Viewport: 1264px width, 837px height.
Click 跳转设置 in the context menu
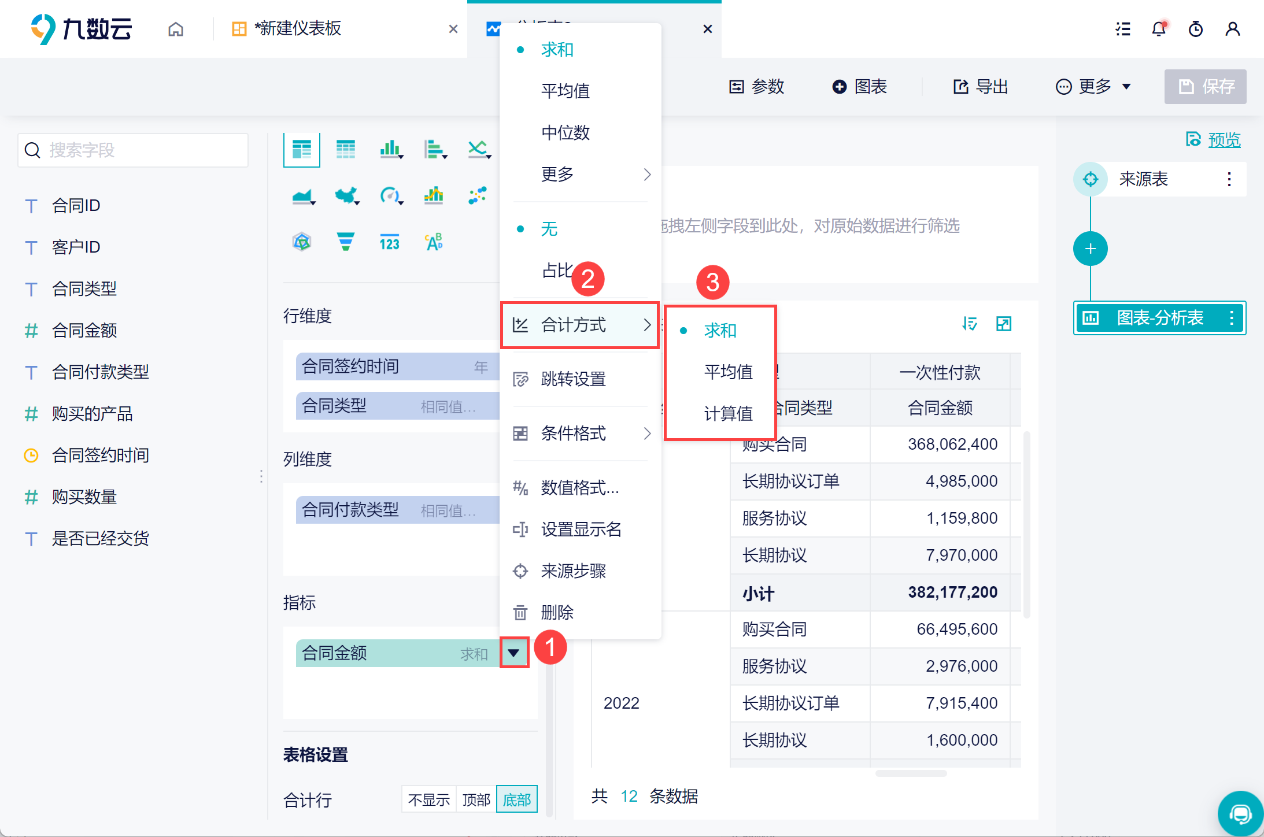[573, 379]
